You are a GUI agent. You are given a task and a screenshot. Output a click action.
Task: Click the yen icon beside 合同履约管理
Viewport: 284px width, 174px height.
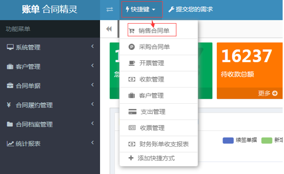point(9,105)
